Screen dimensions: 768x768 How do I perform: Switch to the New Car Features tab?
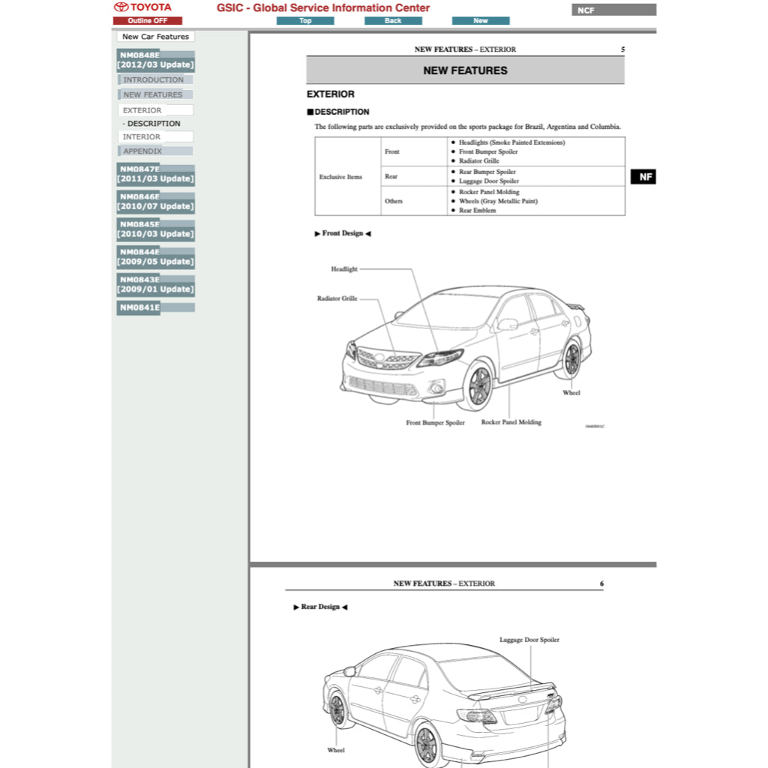click(x=155, y=36)
